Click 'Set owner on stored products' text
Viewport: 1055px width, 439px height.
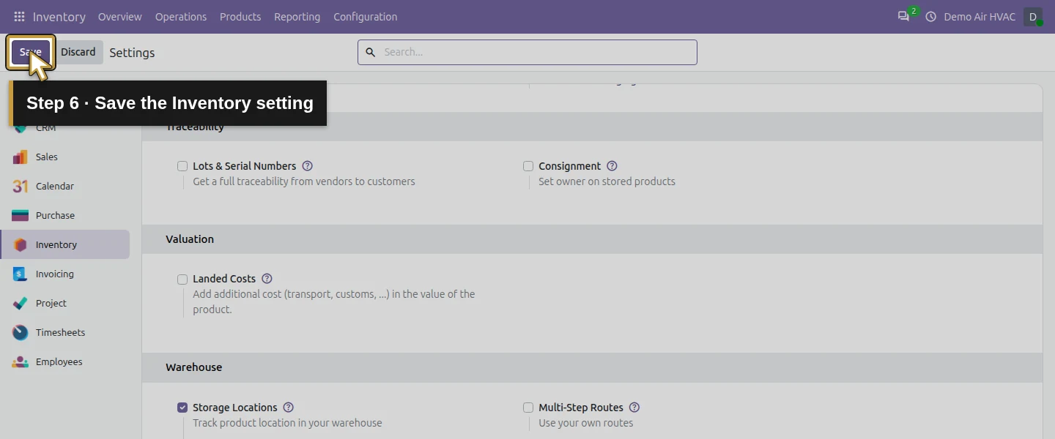coord(607,181)
